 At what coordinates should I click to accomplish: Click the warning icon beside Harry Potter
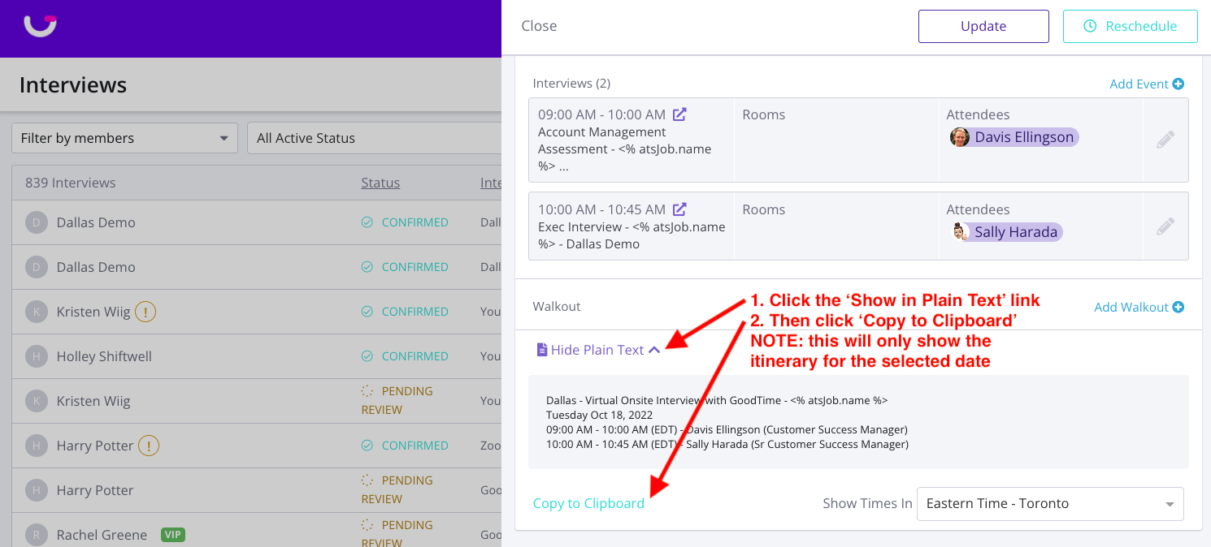(149, 446)
